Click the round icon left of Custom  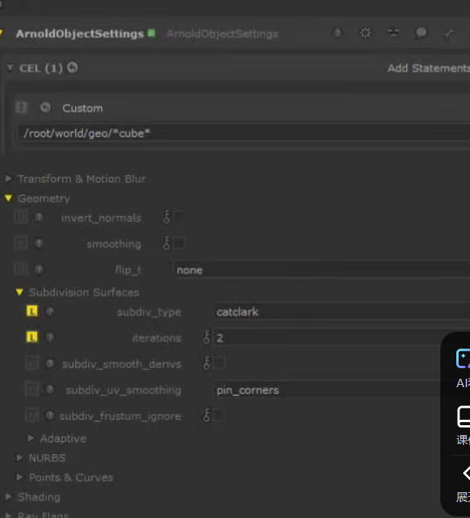[x=46, y=108]
